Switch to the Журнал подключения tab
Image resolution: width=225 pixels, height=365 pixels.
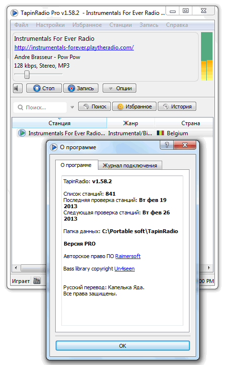pos(130,165)
